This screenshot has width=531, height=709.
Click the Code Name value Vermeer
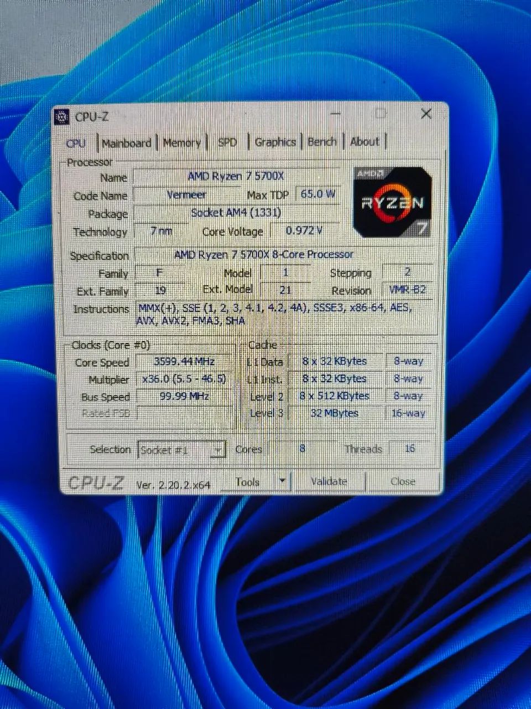click(187, 195)
